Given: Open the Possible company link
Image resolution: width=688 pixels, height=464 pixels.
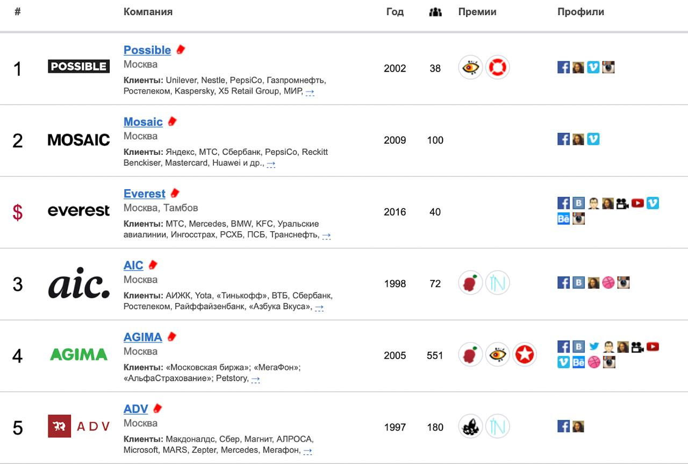Looking at the screenshot, I should [147, 50].
